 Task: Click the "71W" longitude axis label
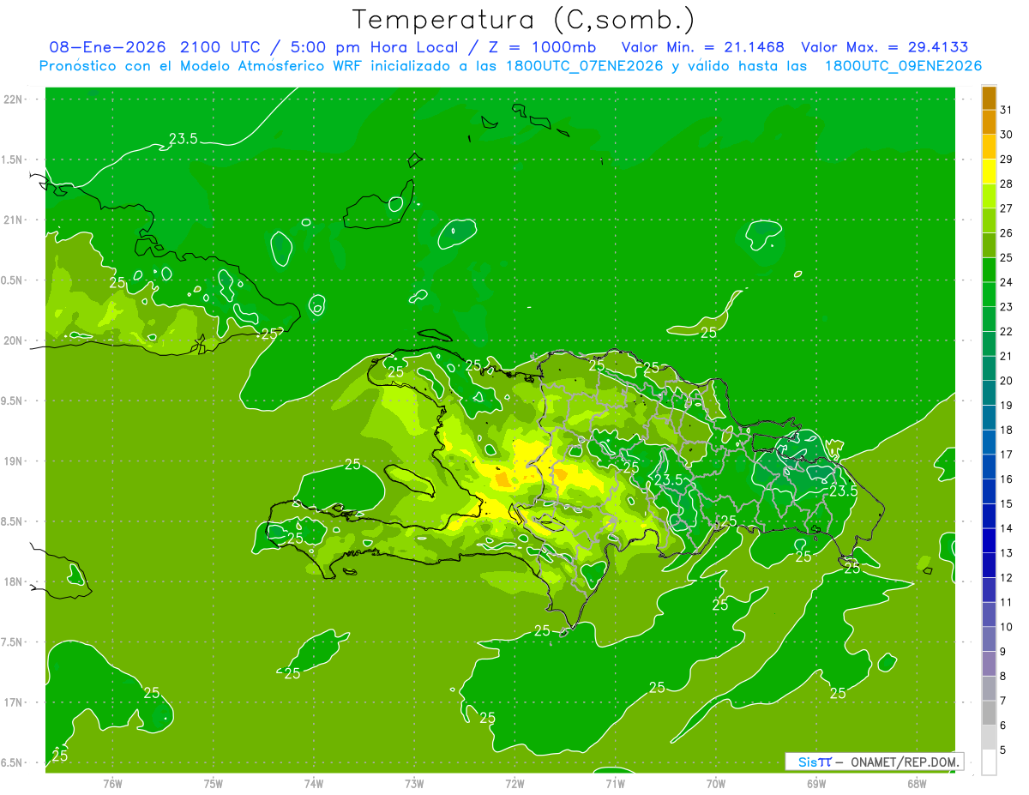(x=615, y=783)
